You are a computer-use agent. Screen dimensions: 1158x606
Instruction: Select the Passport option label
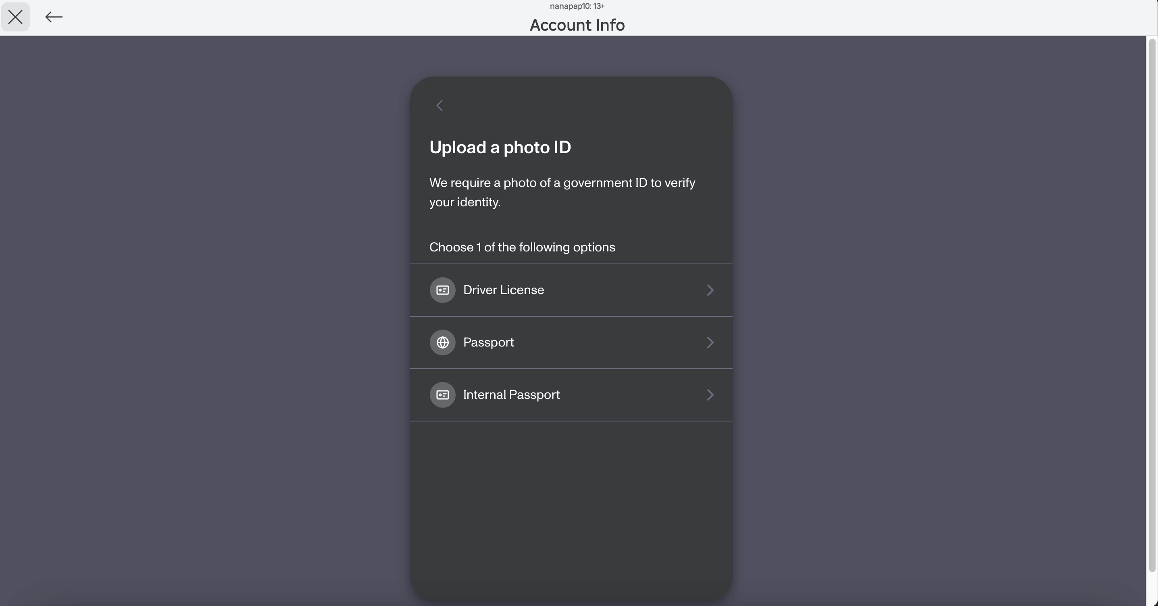[x=488, y=342]
